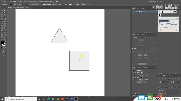
Task: Select the Selection tool arrow
Action: click(x=2, y=10)
